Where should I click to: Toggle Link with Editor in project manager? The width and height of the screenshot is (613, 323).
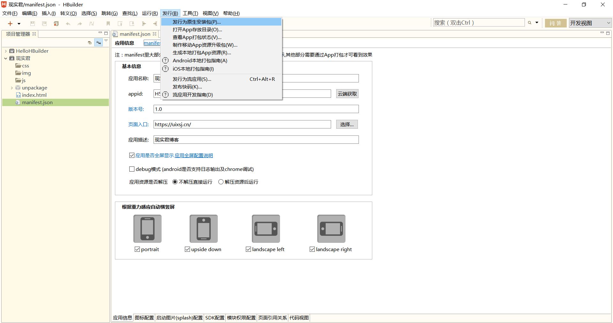pyautogui.click(x=99, y=42)
